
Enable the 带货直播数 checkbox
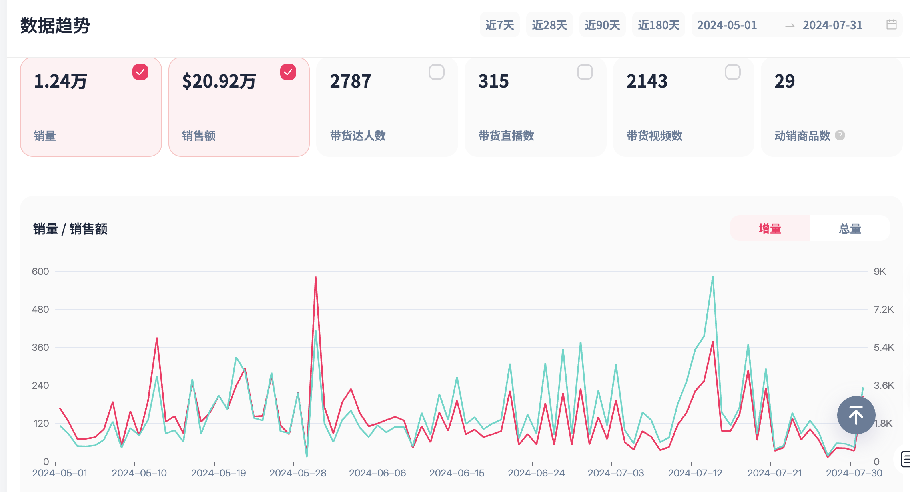585,72
